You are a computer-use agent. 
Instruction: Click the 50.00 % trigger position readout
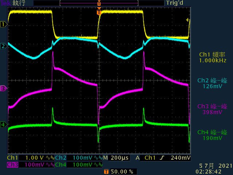pos(122,172)
